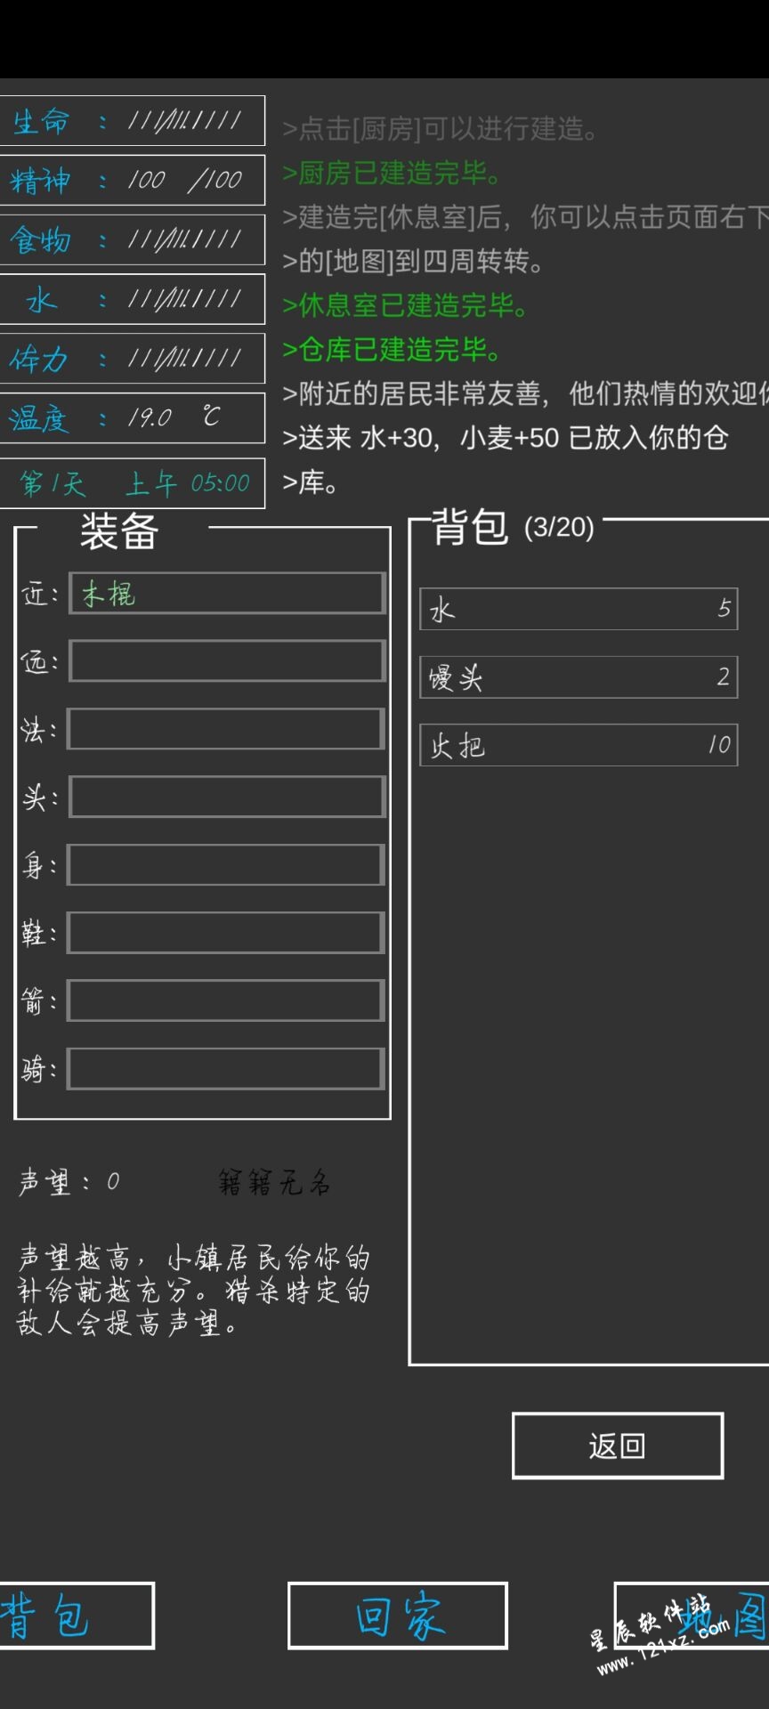Tap the empty 身 body armor slot
The image size is (769, 1709).
(x=226, y=865)
